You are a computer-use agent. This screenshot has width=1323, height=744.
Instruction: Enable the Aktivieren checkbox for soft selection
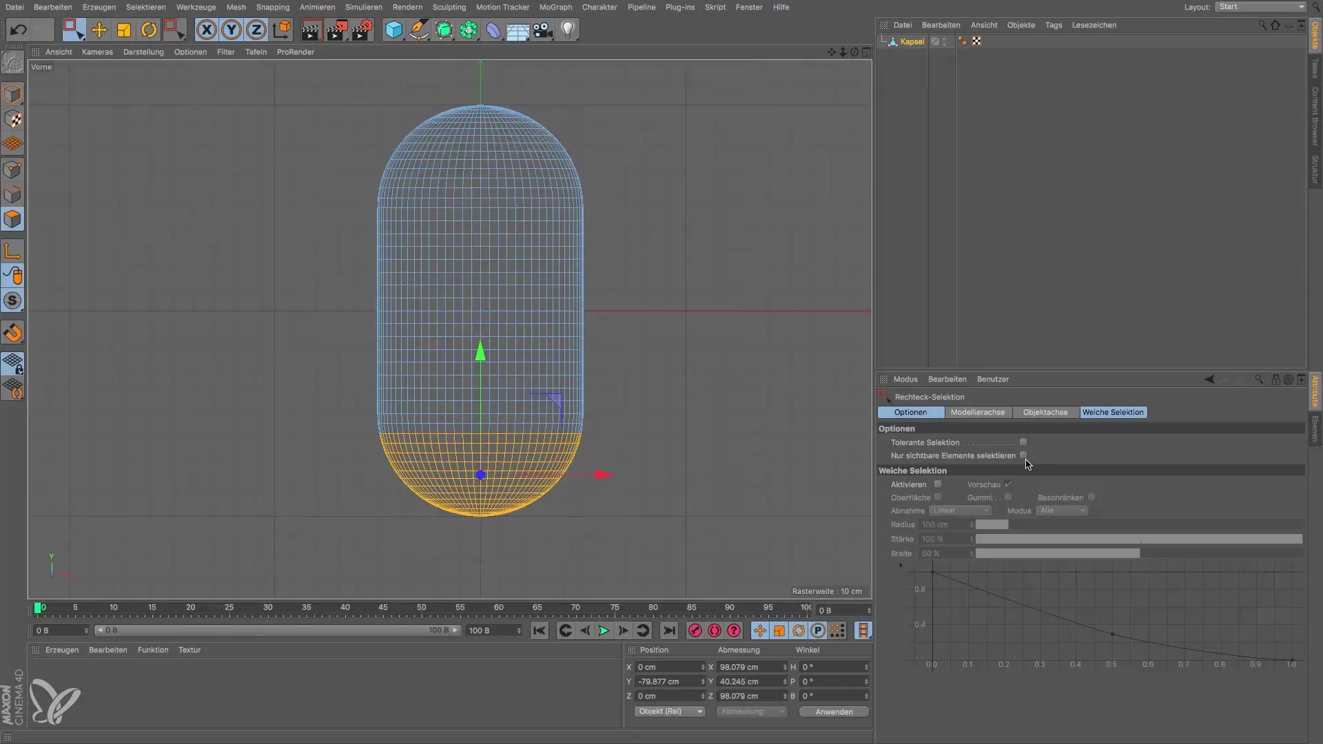click(938, 484)
